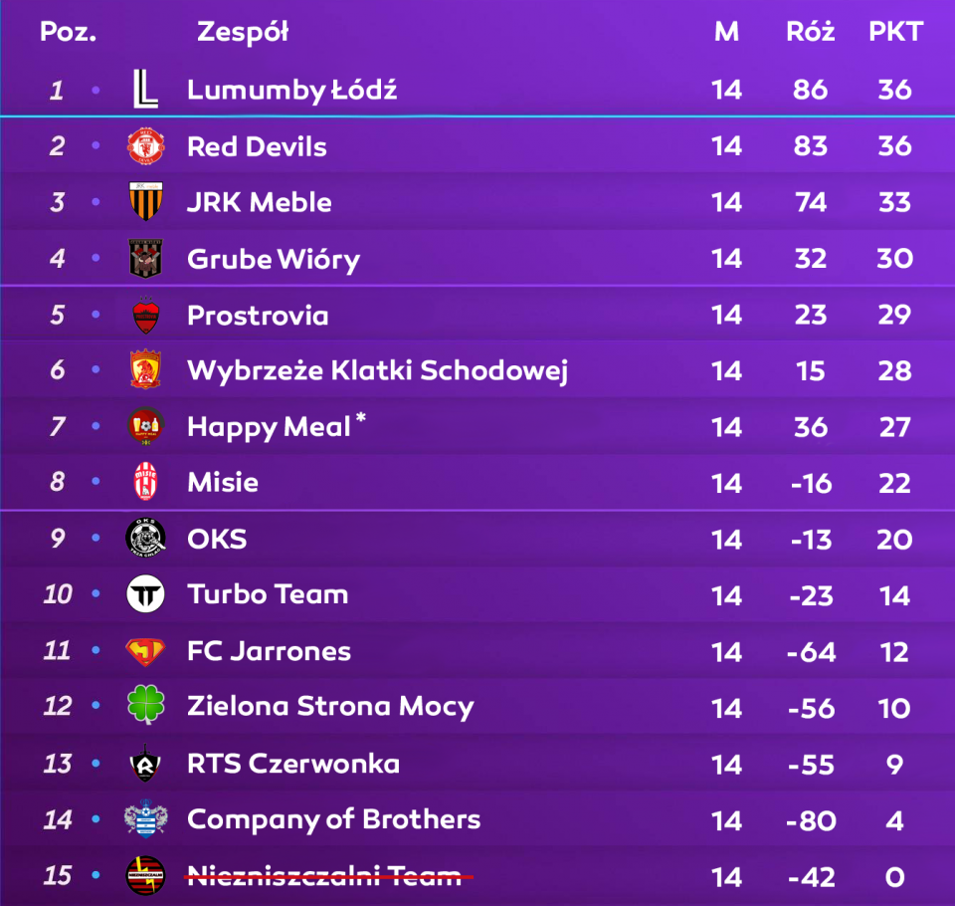Click Wybrzeże Klatki Schodowej crest
Image resolution: width=955 pixels, height=906 pixels.
click(x=145, y=370)
